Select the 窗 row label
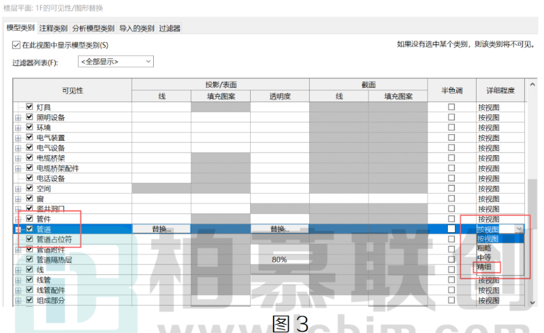 coord(40,199)
